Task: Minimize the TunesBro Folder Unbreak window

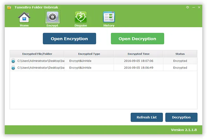Action: click(x=193, y=7)
